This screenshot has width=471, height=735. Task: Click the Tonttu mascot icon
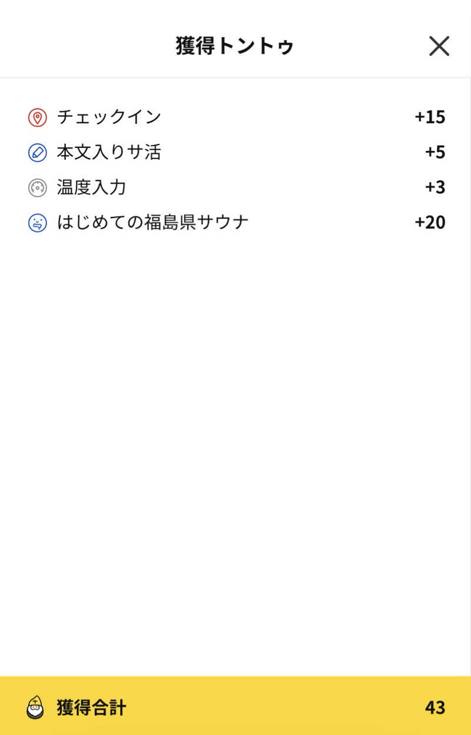click(35, 707)
